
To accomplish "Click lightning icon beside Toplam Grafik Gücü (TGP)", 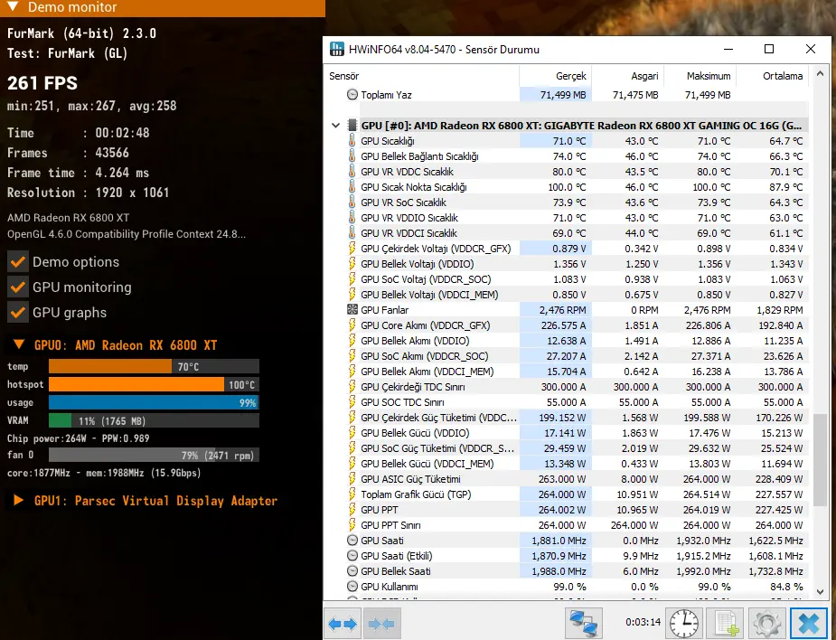I will pos(352,494).
